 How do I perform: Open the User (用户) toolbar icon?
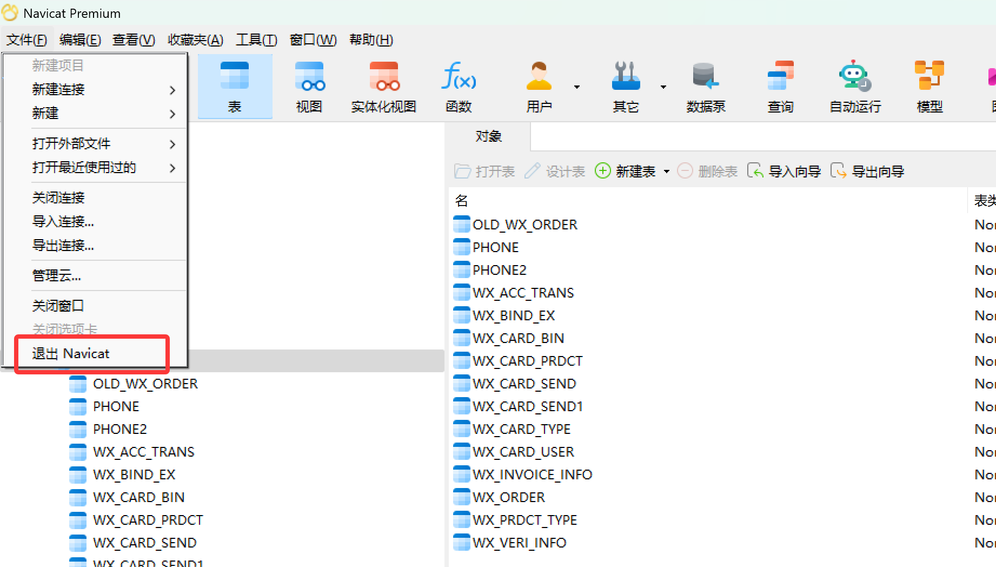point(539,87)
